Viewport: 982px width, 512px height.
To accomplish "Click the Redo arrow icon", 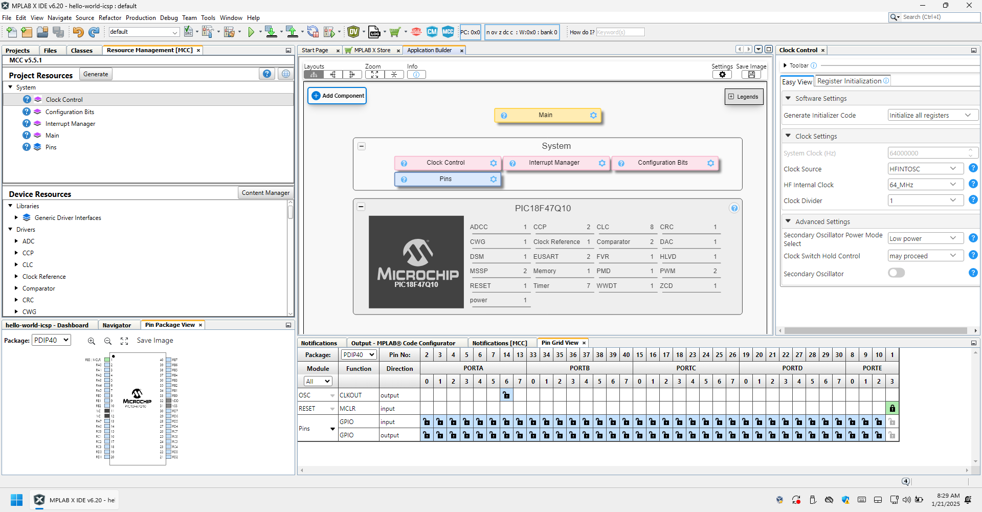I will point(94,32).
